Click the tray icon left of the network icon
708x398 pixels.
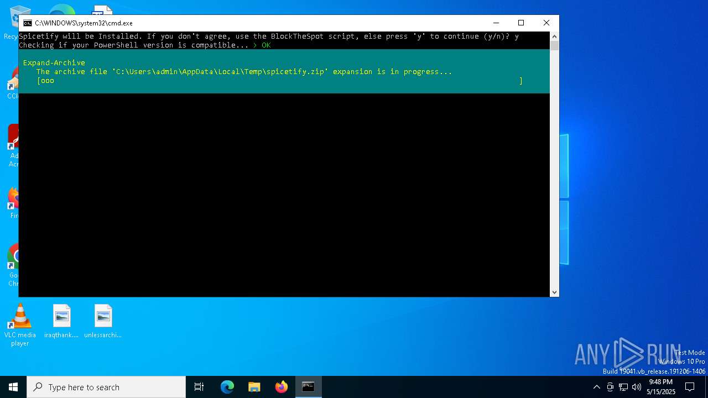coord(610,387)
